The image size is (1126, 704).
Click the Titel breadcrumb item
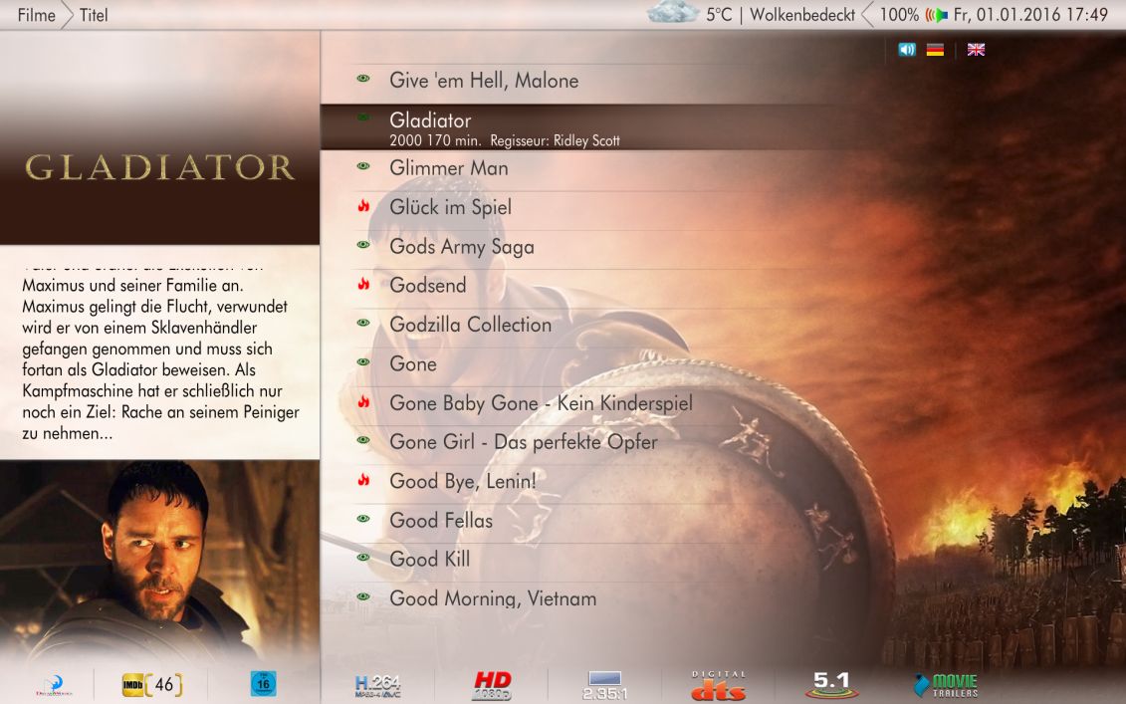[94, 15]
